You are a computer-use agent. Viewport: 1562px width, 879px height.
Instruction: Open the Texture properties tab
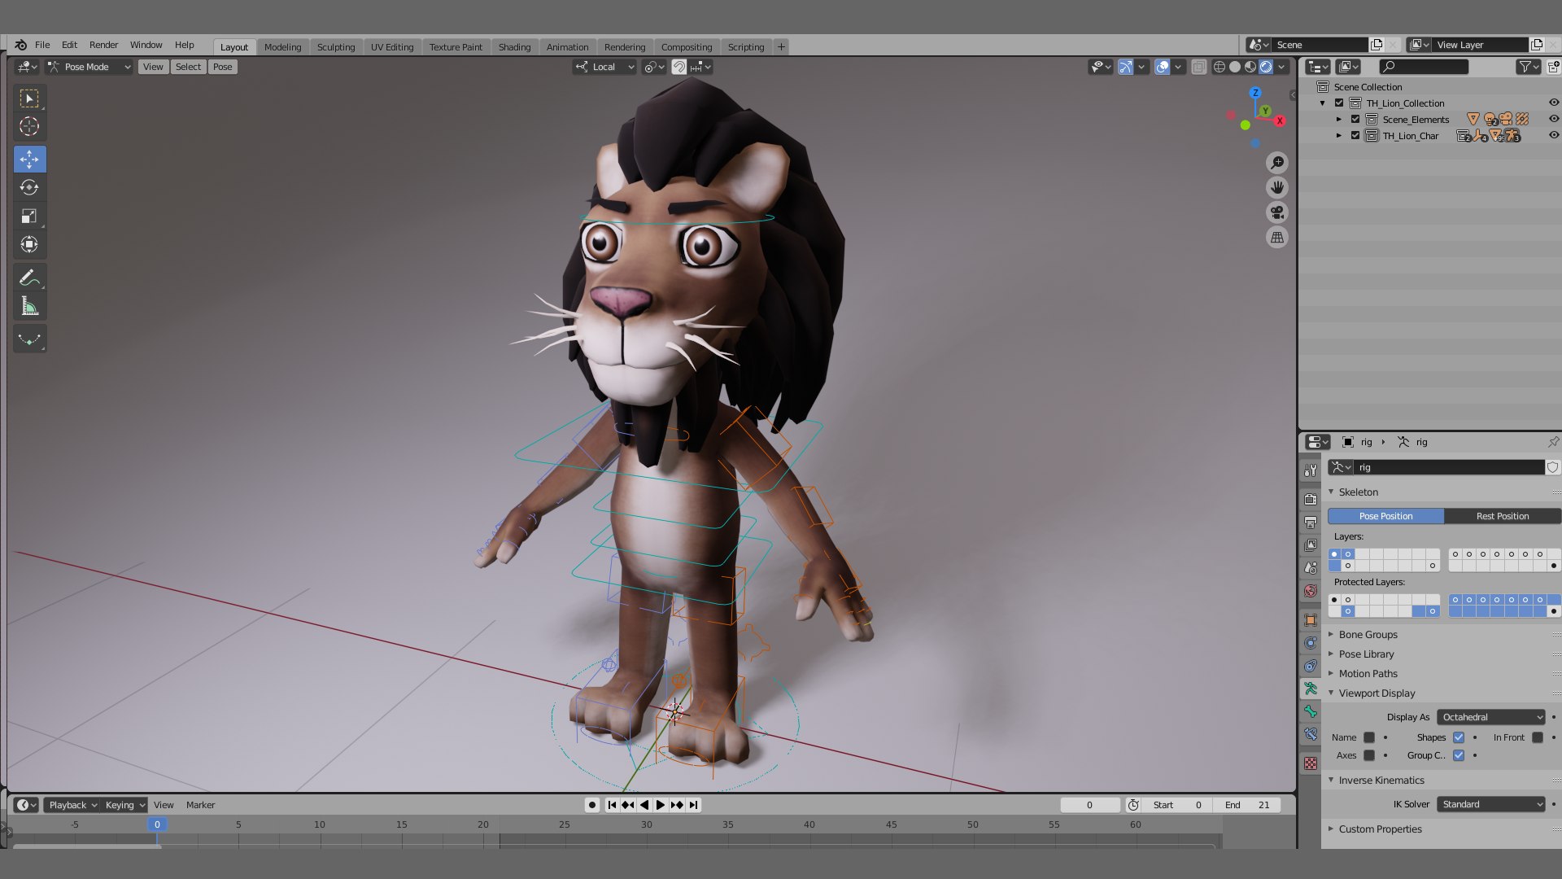[1311, 763]
